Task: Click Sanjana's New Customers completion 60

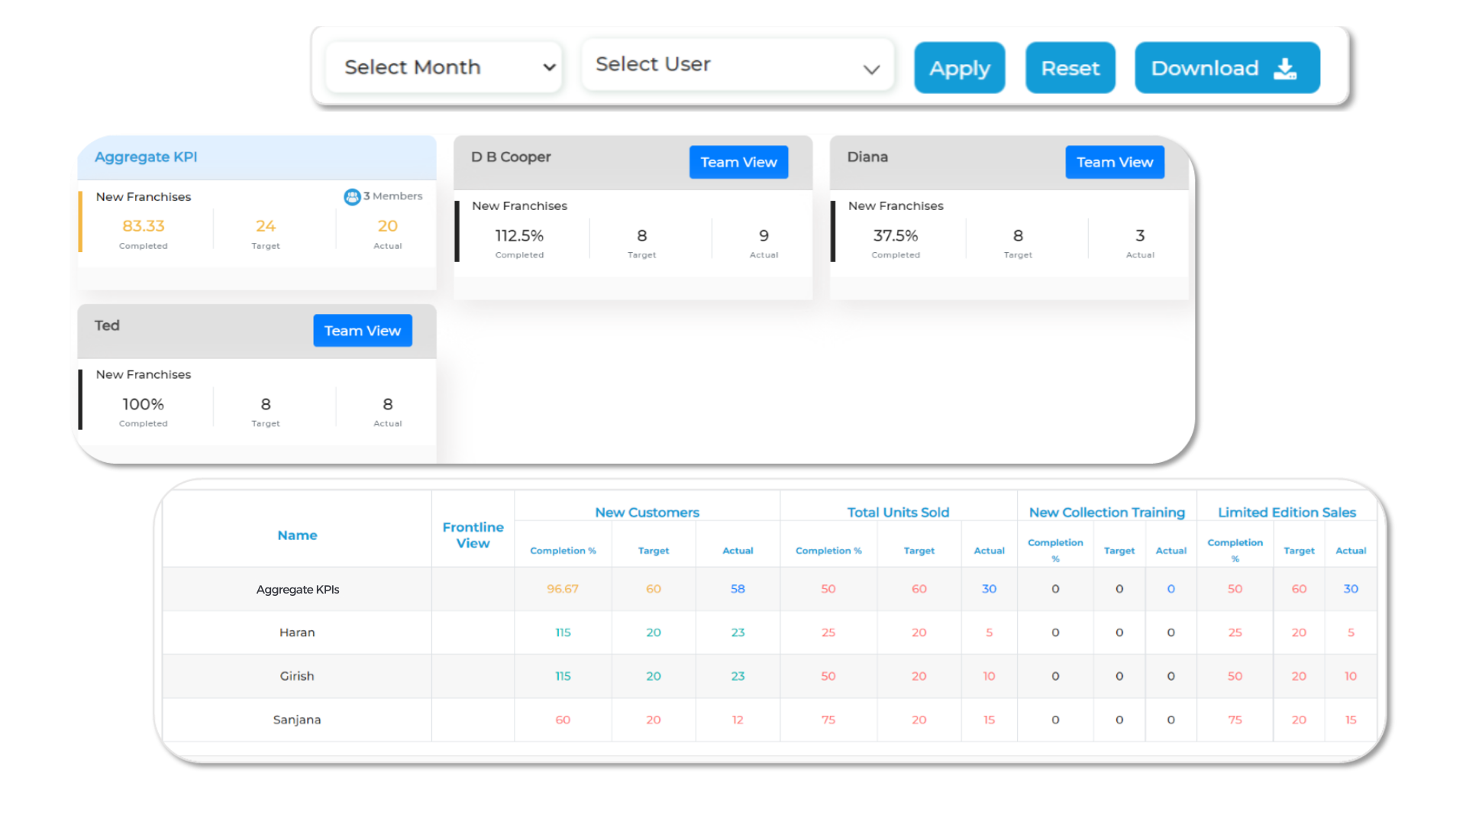Action: pyautogui.click(x=563, y=720)
